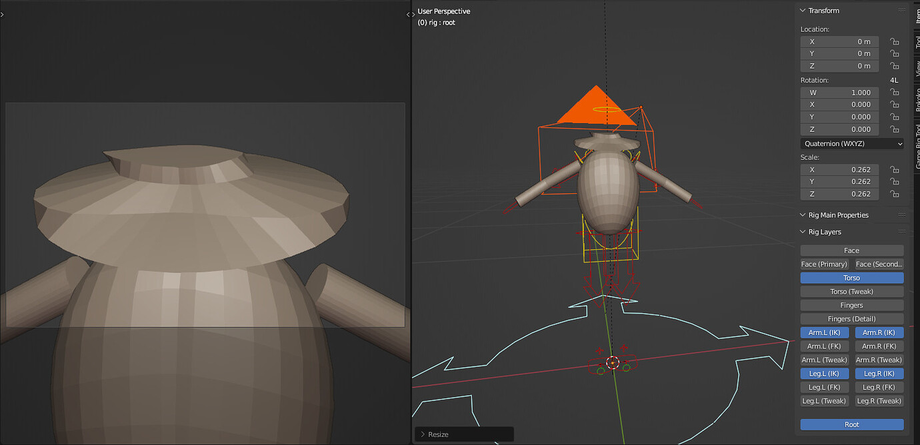Show the Arm.R (FK) layer

pyautogui.click(x=879, y=346)
